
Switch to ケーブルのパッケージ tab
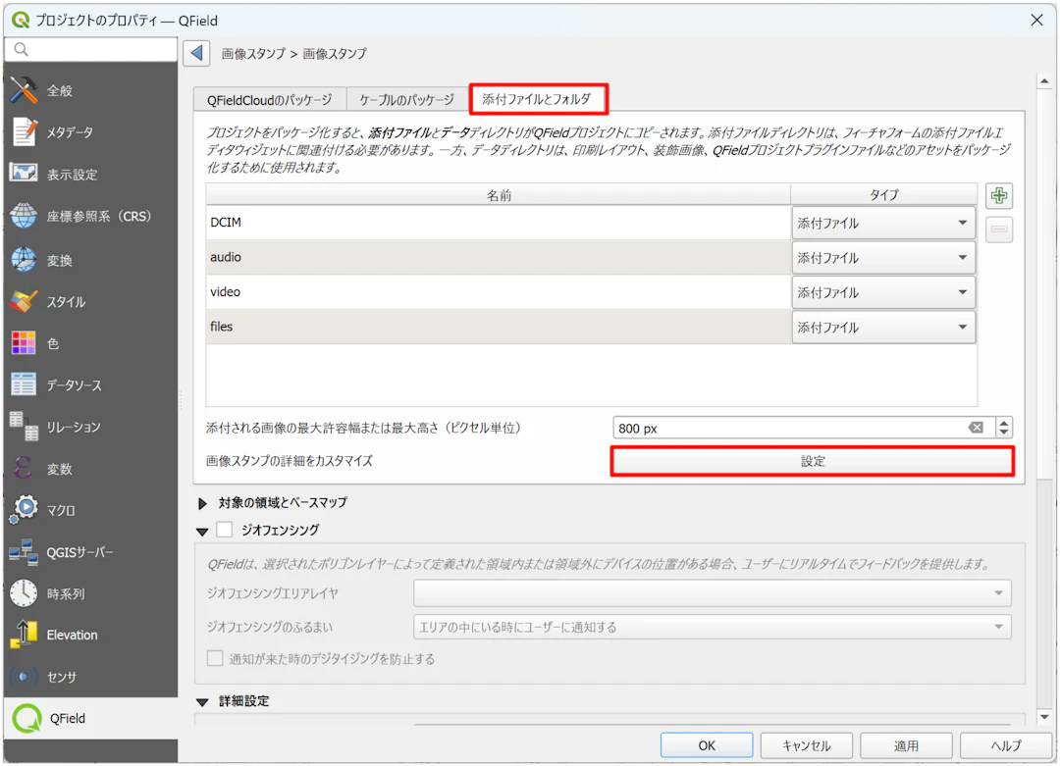407,100
